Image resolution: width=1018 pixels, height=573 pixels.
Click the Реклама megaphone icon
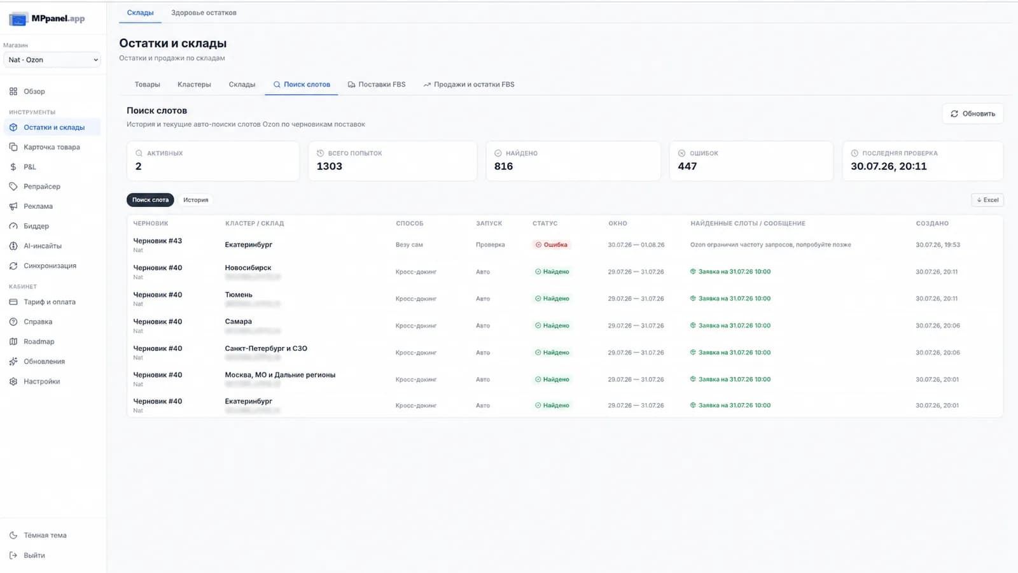[x=13, y=206]
